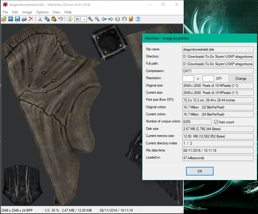Open settings via the checkmark icon
This screenshot has height=214, width=258.
(131, 19)
